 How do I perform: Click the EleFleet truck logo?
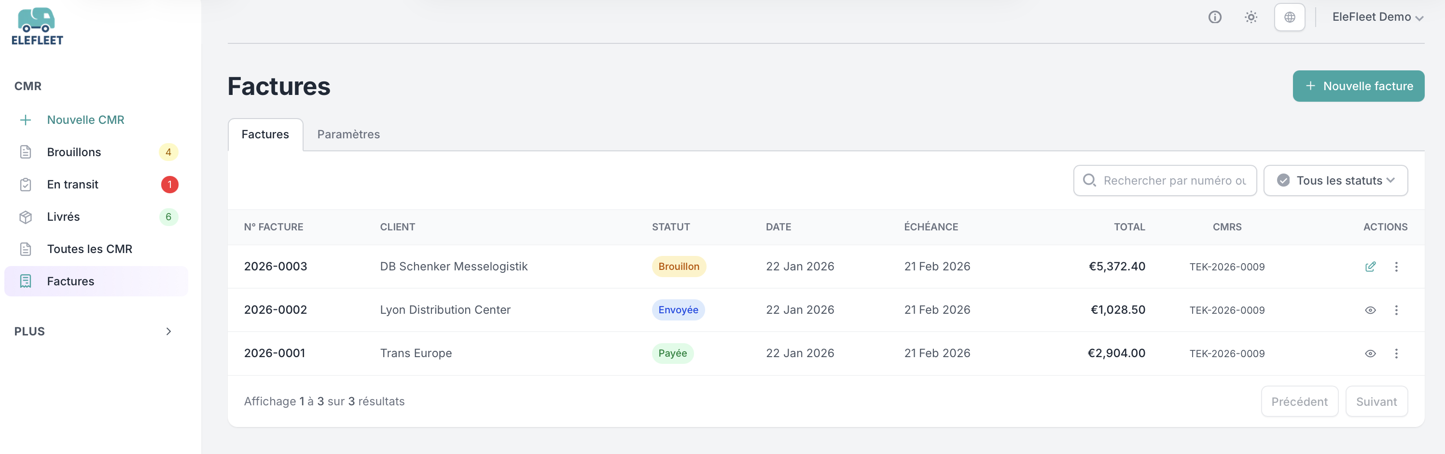pyautogui.click(x=37, y=26)
